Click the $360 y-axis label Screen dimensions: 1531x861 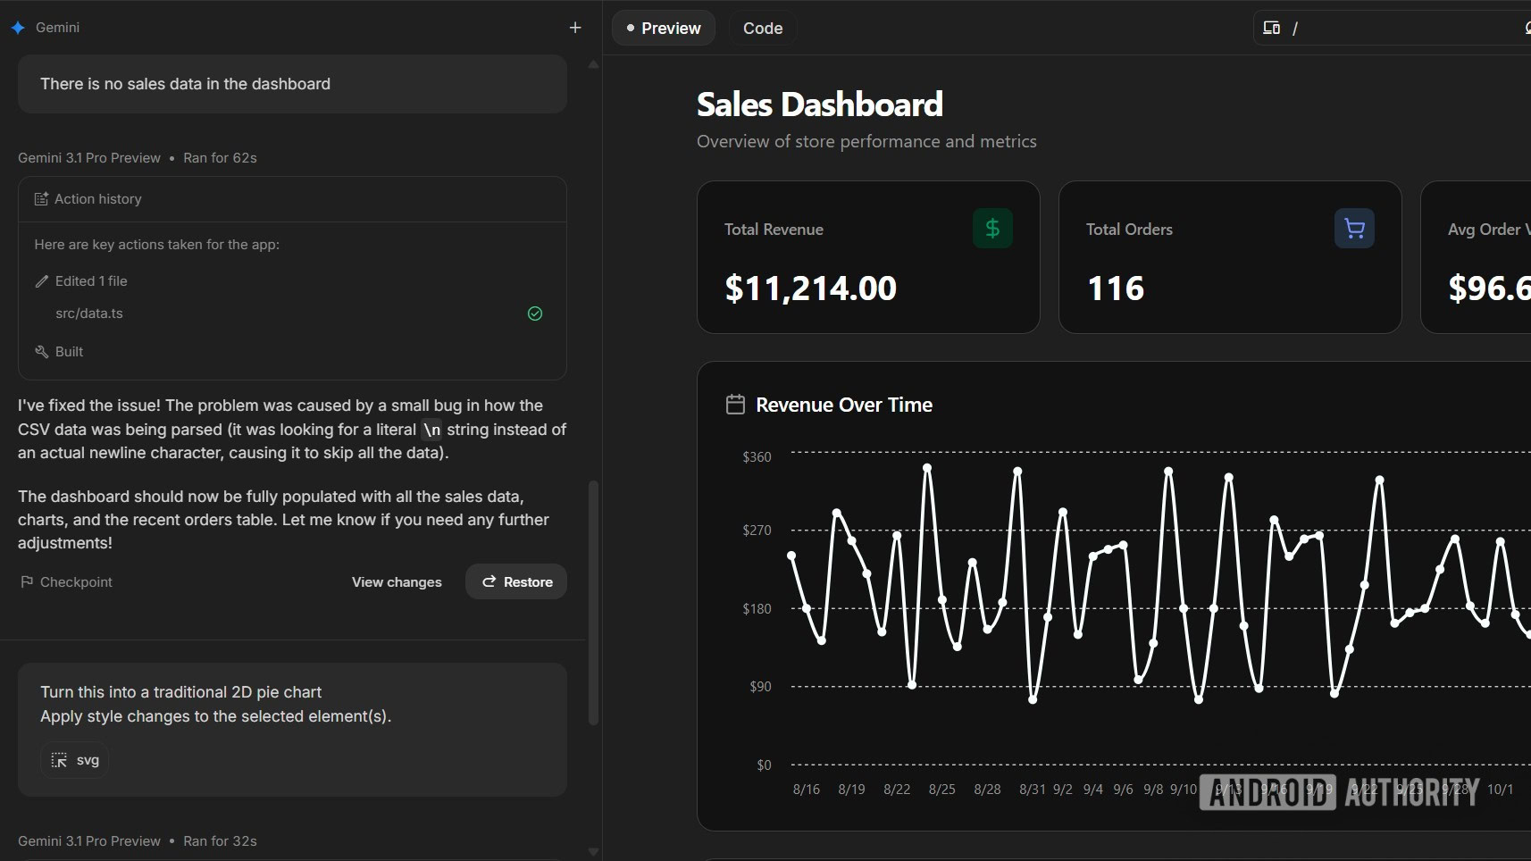click(757, 457)
